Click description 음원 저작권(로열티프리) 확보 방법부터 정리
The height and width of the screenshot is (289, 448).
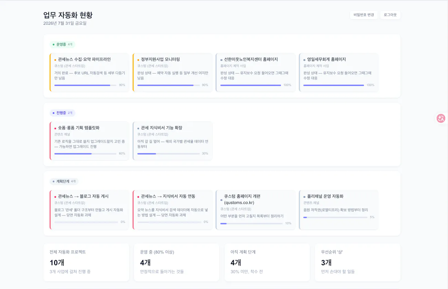[336, 210]
